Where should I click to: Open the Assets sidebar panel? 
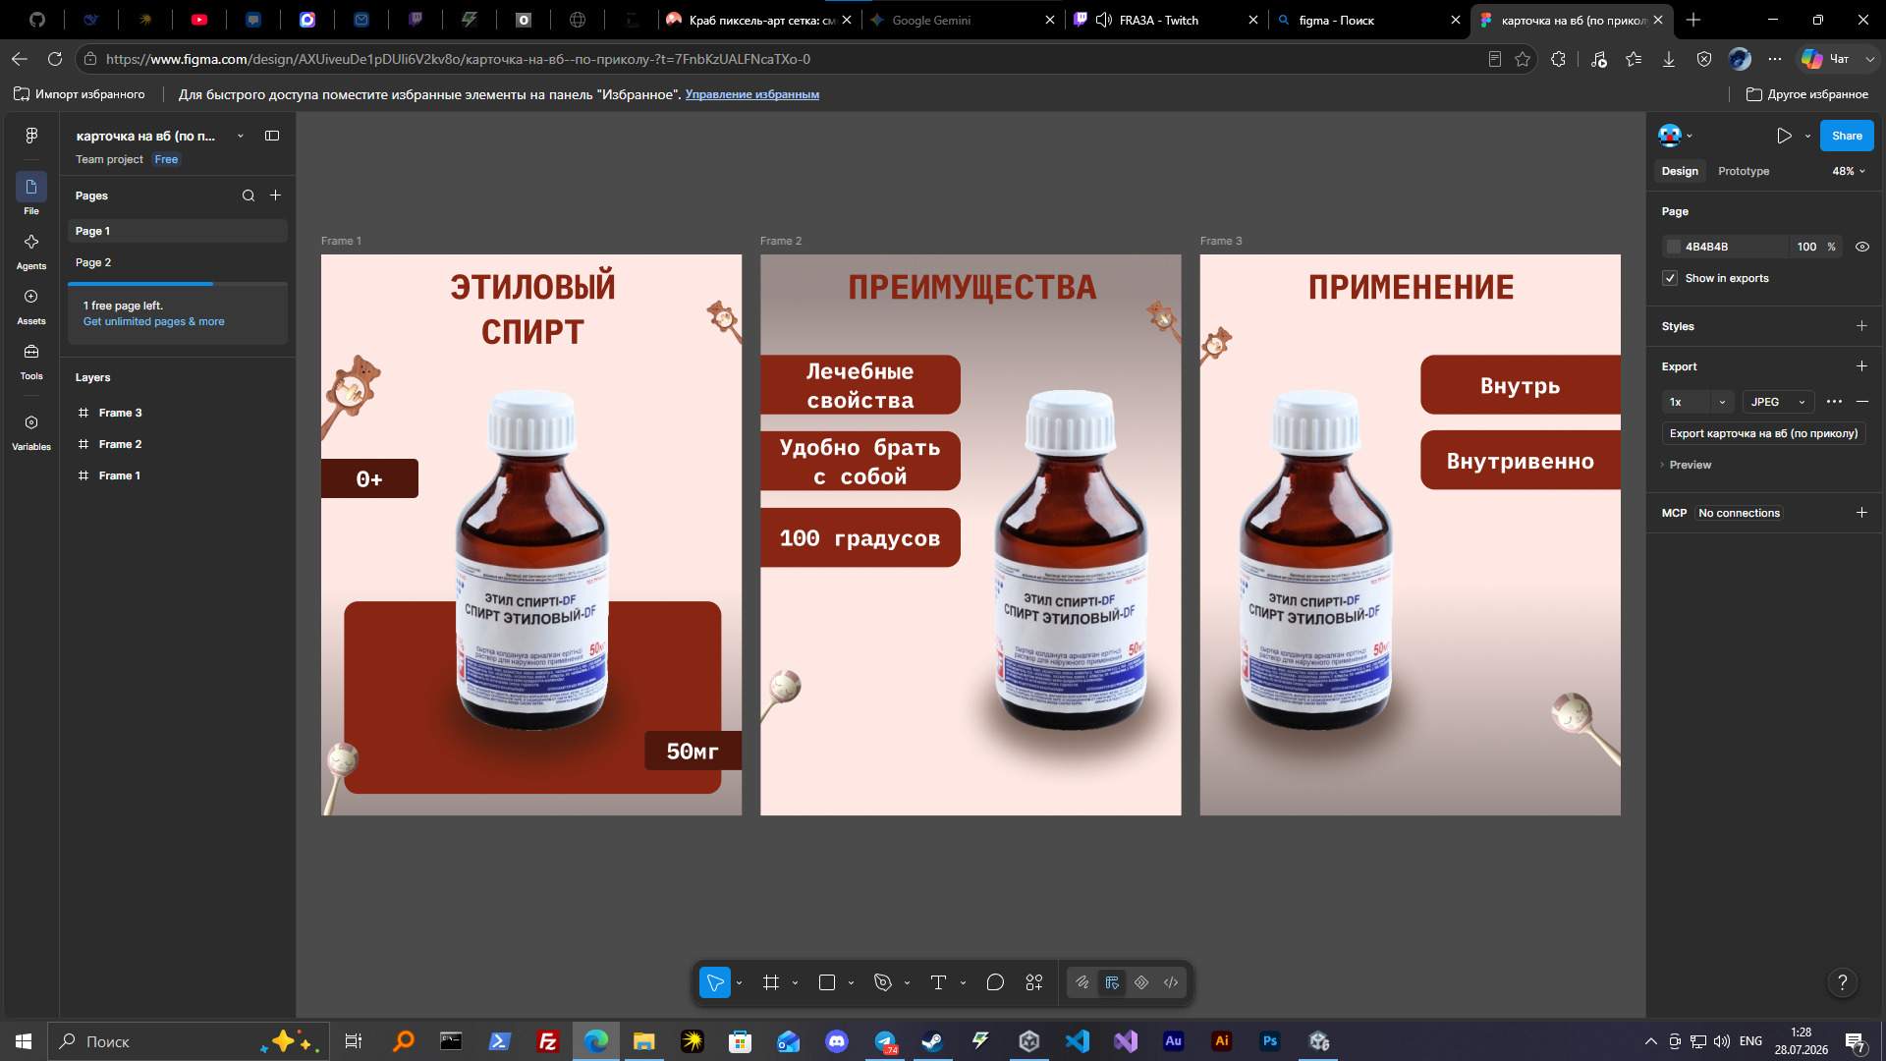(31, 306)
